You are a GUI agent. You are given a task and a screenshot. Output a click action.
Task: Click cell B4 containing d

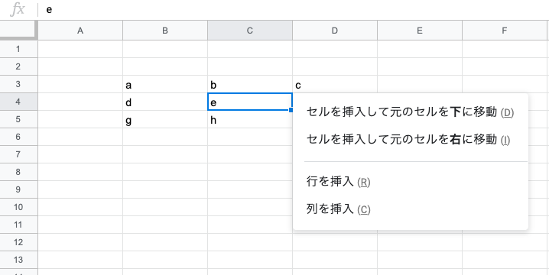click(165, 102)
